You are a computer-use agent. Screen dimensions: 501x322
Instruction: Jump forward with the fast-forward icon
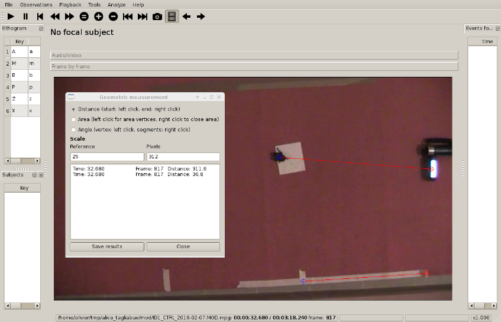(69, 17)
